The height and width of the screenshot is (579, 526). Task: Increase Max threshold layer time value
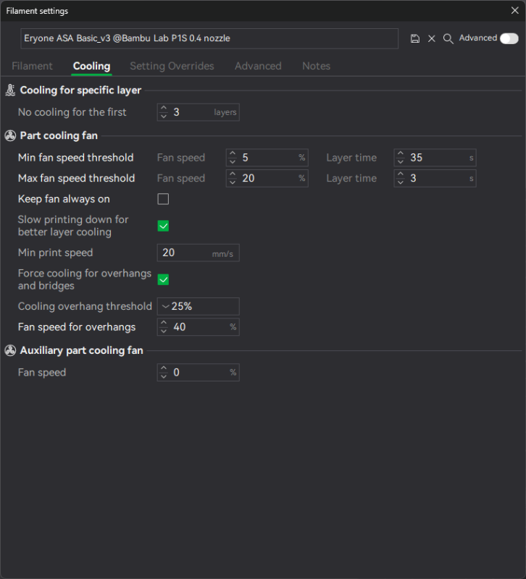coord(400,174)
